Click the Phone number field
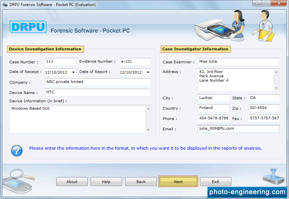The image size is (289, 199). coord(213,118)
